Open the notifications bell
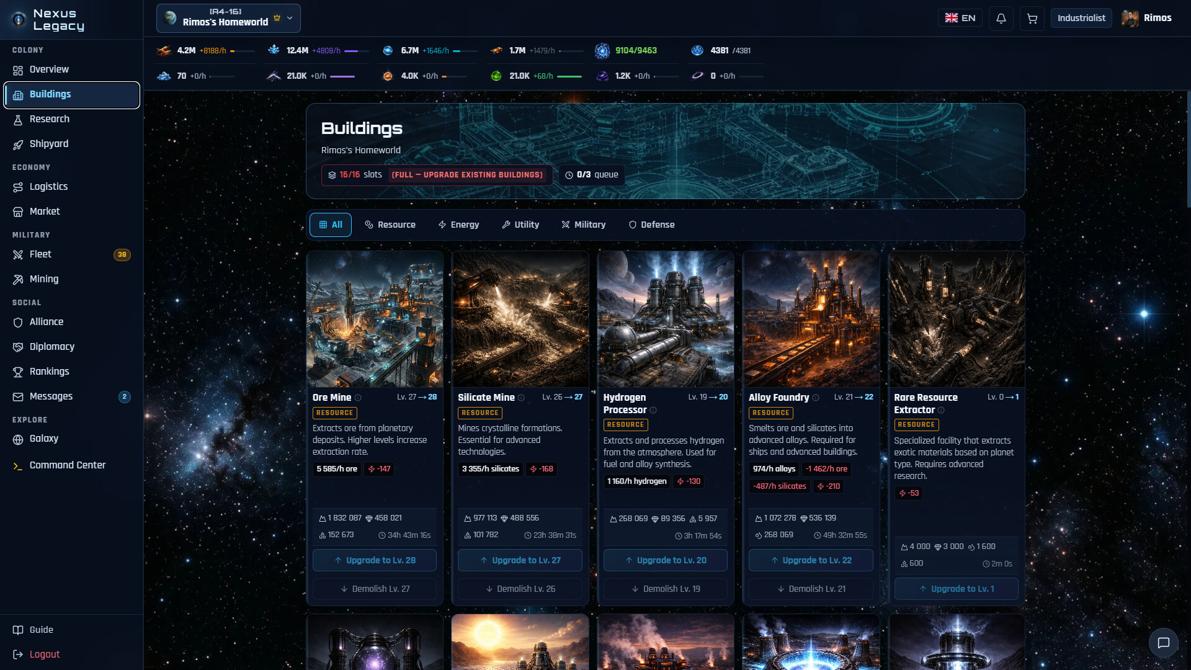Screen dimensions: 1191x670 pyautogui.click(x=1001, y=18)
